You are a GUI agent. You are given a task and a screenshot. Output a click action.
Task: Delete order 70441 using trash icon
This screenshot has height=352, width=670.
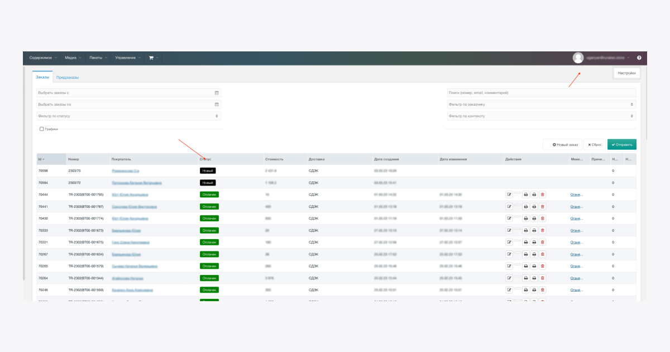(x=543, y=207)
